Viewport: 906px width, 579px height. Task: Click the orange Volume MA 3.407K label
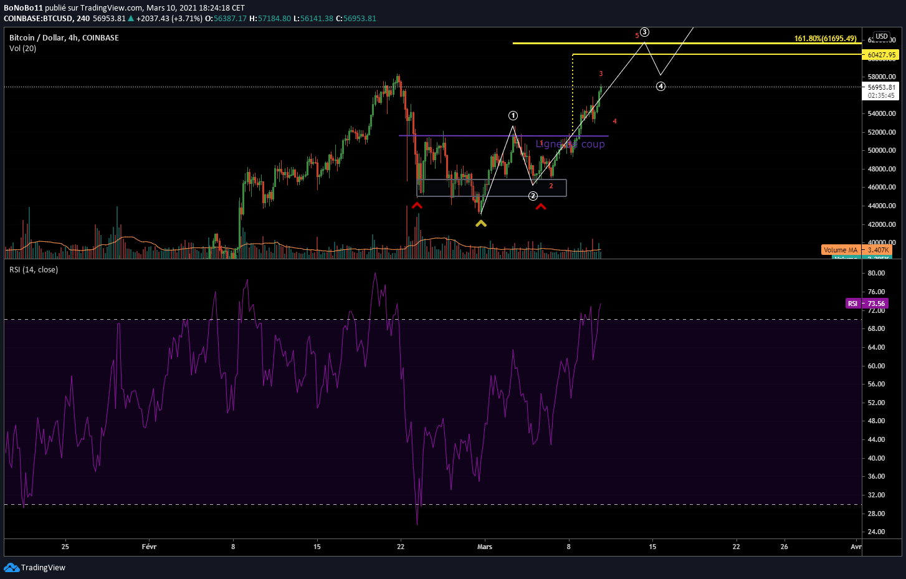click(x=856, y=250)
